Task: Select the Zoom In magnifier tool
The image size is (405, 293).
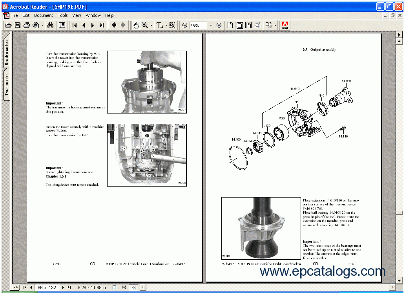Action: click(145, 25)
